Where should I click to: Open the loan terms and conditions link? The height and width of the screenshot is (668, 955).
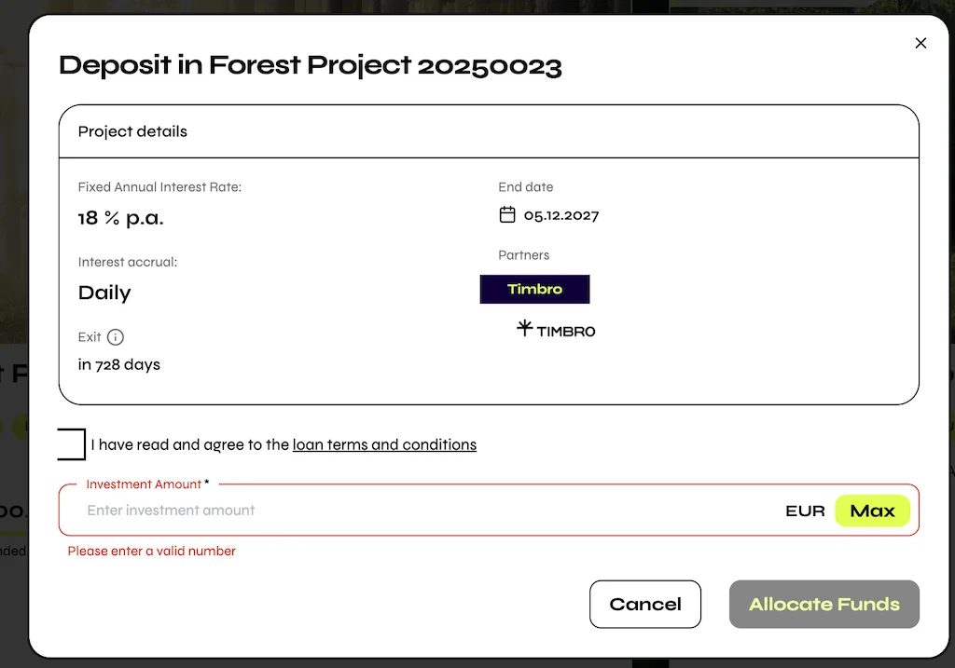click(x=384, y=444)
